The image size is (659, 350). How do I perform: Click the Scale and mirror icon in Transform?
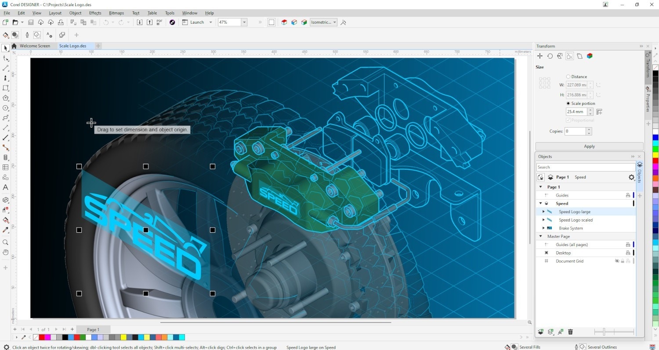point(560,56)
